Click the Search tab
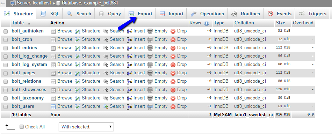Screen dimensions: 332x134 pyautogui.click(x=79, y=14)
